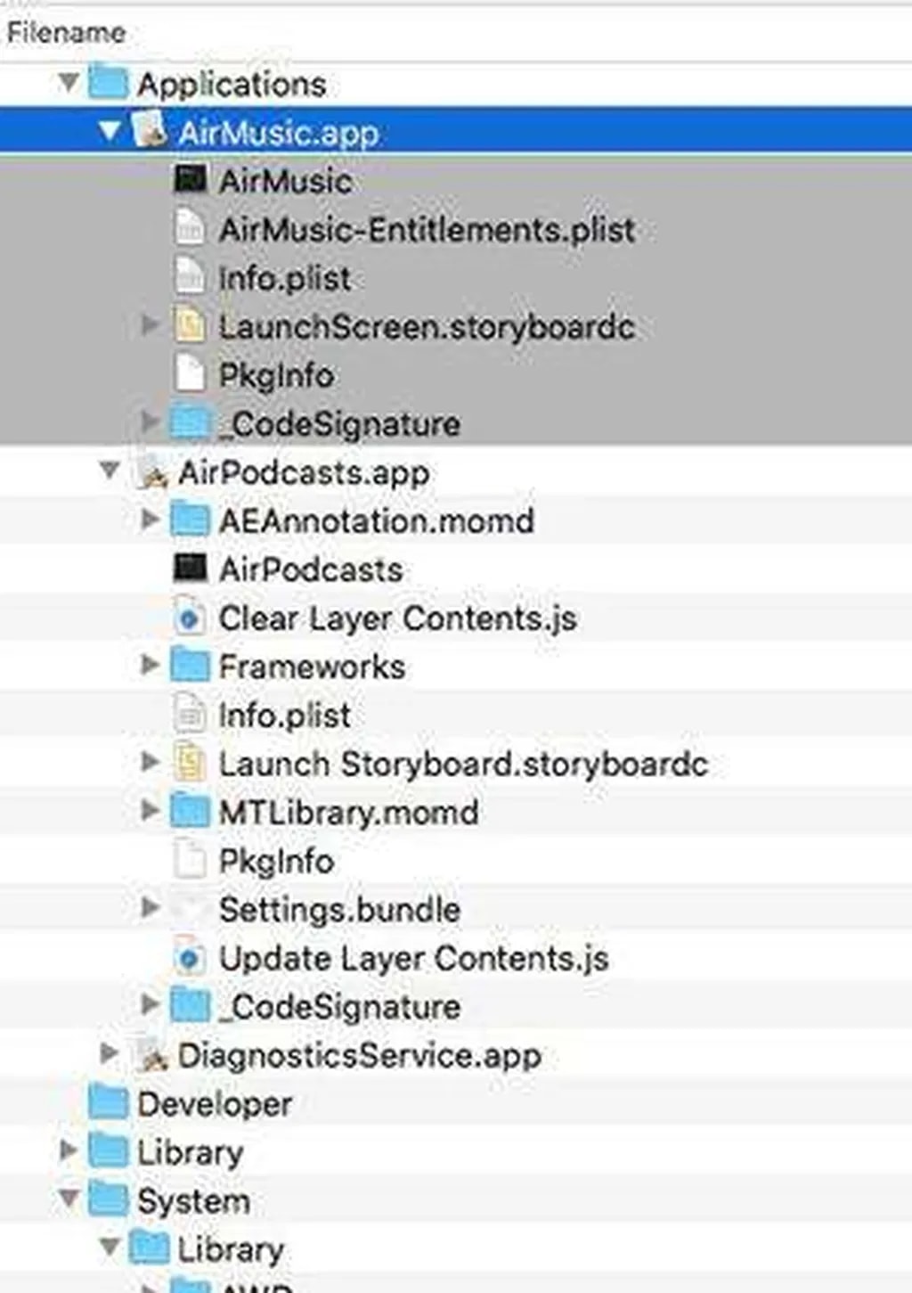The height and width of the screenshot is (1293, 912).
Task: Click the AirPodcasts executable terminal icon
Action: 190,569
